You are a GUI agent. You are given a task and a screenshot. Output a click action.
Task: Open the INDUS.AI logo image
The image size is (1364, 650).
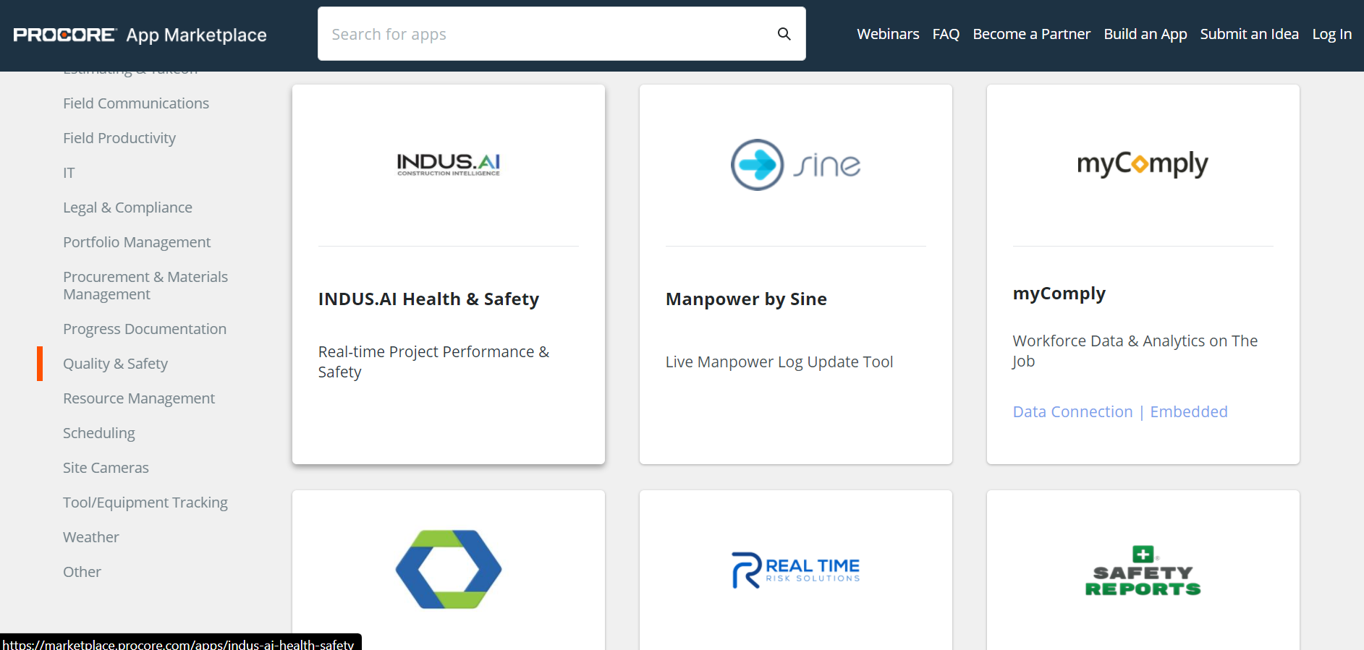click(448, 164)
